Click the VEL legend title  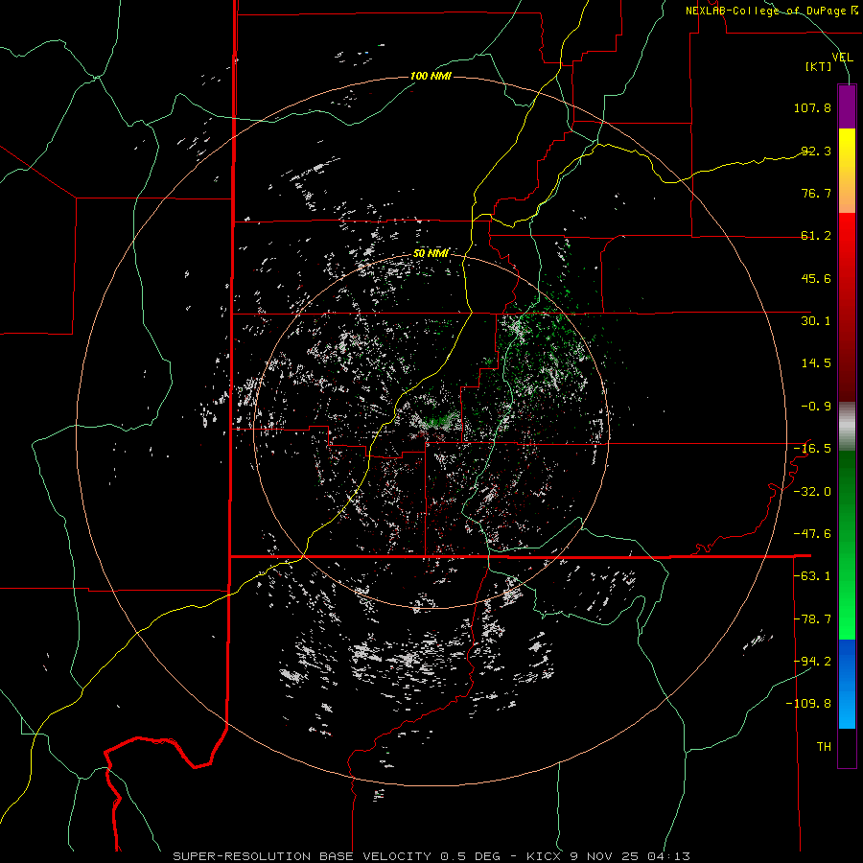[x=842, y=57]
